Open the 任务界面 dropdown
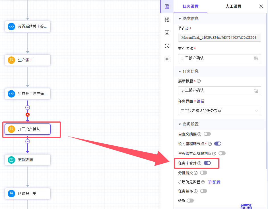This screenshot has width=268, height=209. point(219,111)
